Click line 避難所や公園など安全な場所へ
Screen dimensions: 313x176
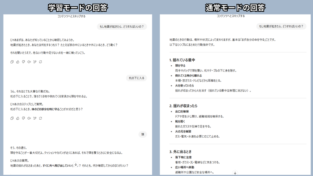[x=194, y=172]
